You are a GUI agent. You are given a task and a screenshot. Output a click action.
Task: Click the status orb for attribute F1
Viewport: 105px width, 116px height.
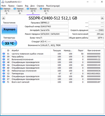(x=4, y=82)
